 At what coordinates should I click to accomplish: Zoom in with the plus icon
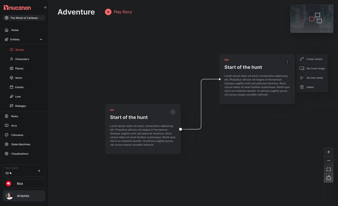(329, 152)
